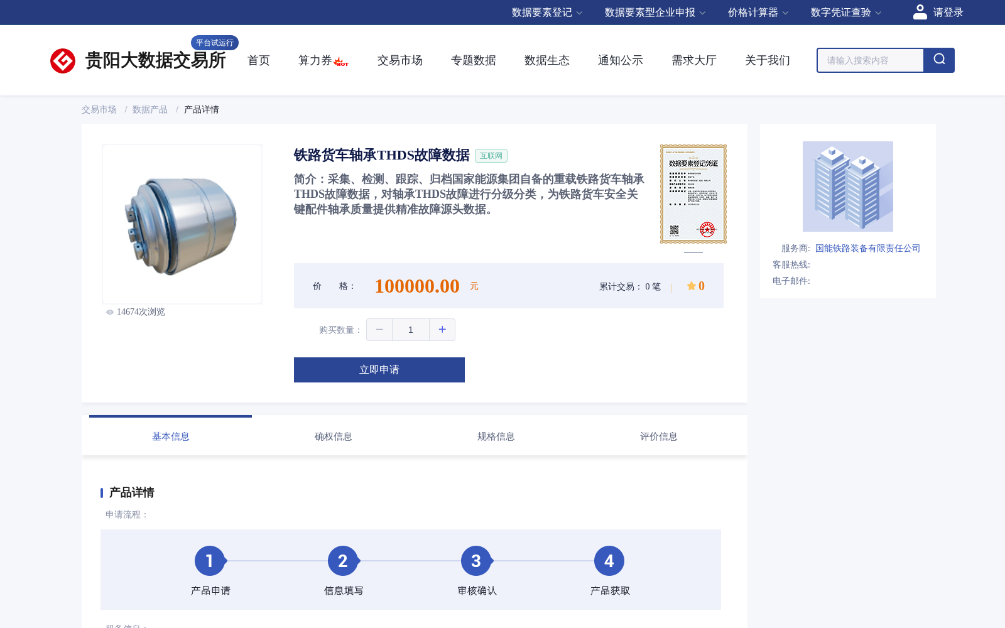Viewport: 1005px width, 628px height.
Task: Expand the 数据要素登记 dropdown menu
Action: (x=547, y=13)
